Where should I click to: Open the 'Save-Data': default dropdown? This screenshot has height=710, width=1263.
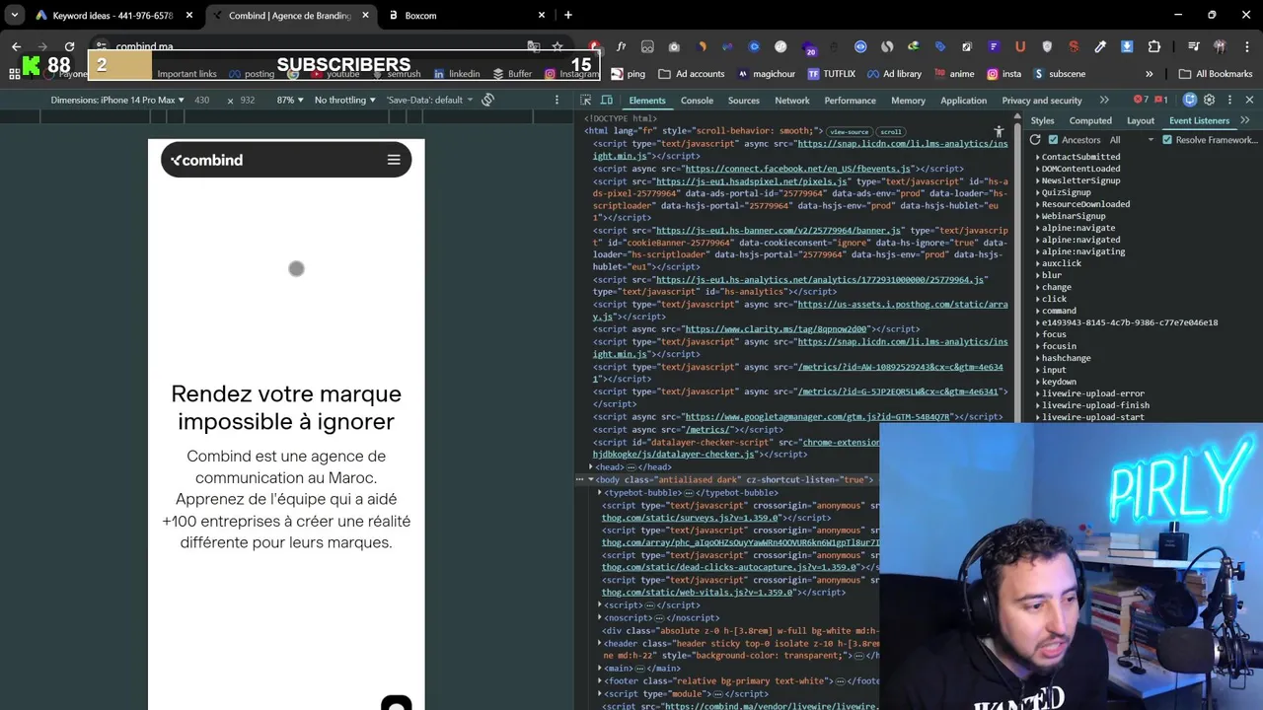pos(430,100)
